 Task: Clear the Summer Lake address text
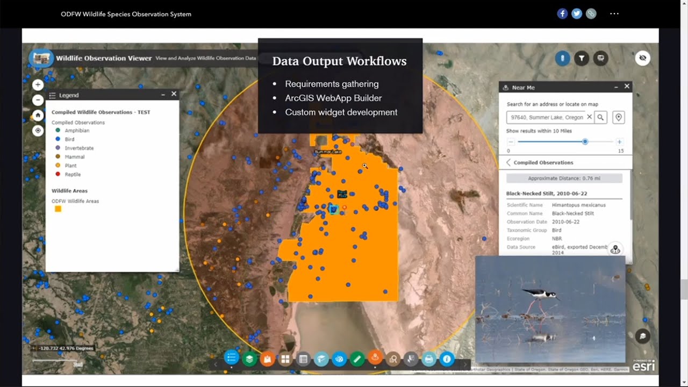click(x=589, y=117)
